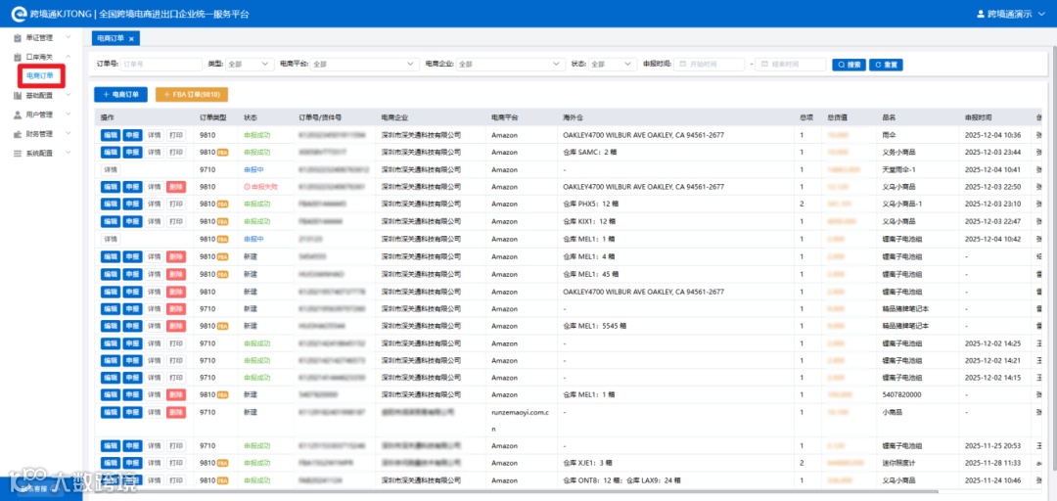Close the 电商订单 tab with its x icon

click(131, 39)
